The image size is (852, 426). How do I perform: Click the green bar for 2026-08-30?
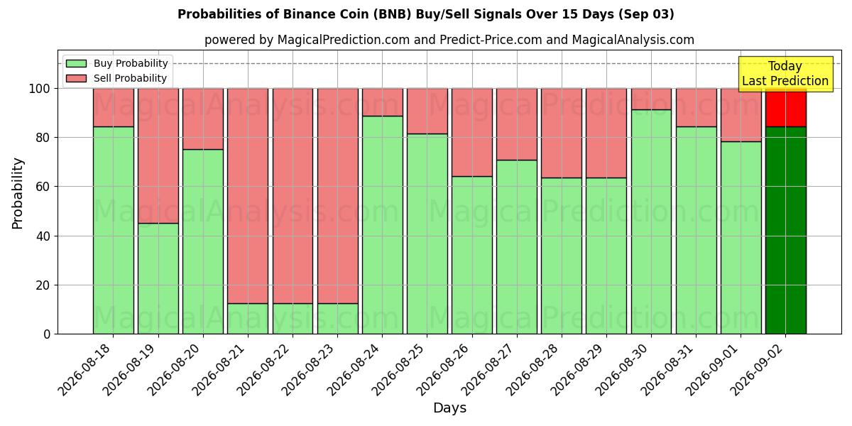(651, 222)
